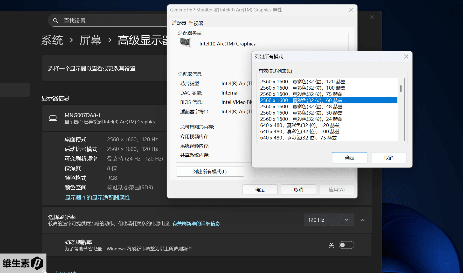Click the monitor icon beside MNG007DA8-1
Viewport: 463px width, 273px height.
point(53,118)
